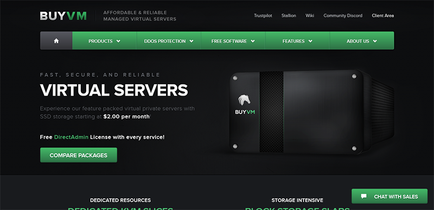Open the Free Software menu label
This screenshot has width=434, height=210.
pyautogui.click(x=229, y=41)
